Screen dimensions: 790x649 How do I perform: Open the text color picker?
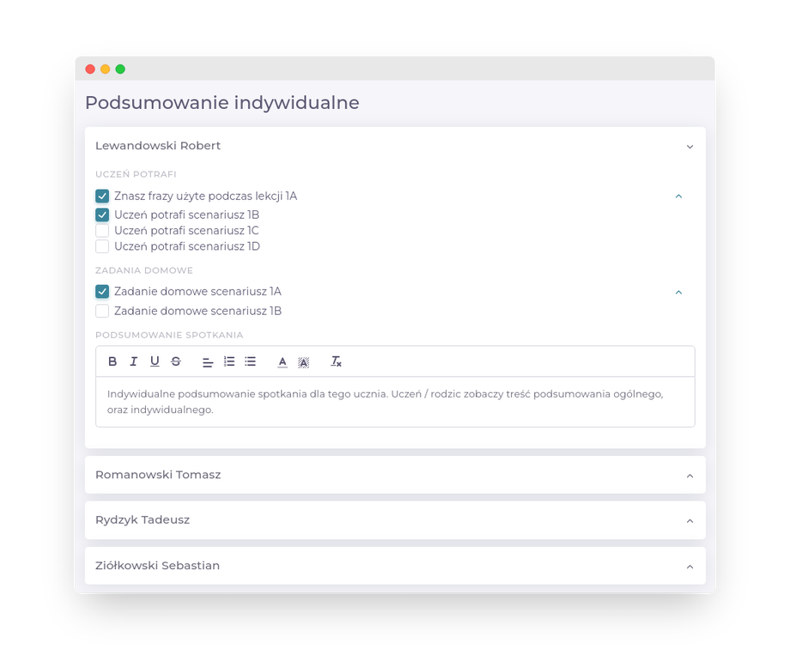(283, 362)
